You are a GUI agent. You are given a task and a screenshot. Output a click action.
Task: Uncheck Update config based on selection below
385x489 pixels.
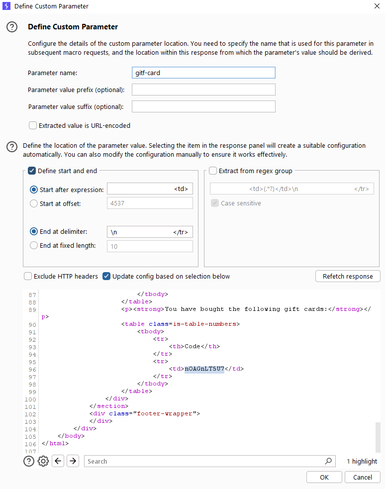pyautogui.click(x=106, y=276)
